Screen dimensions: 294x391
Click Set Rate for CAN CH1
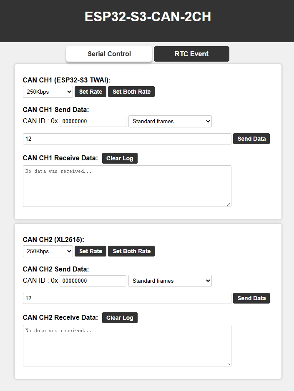[90, 92]
